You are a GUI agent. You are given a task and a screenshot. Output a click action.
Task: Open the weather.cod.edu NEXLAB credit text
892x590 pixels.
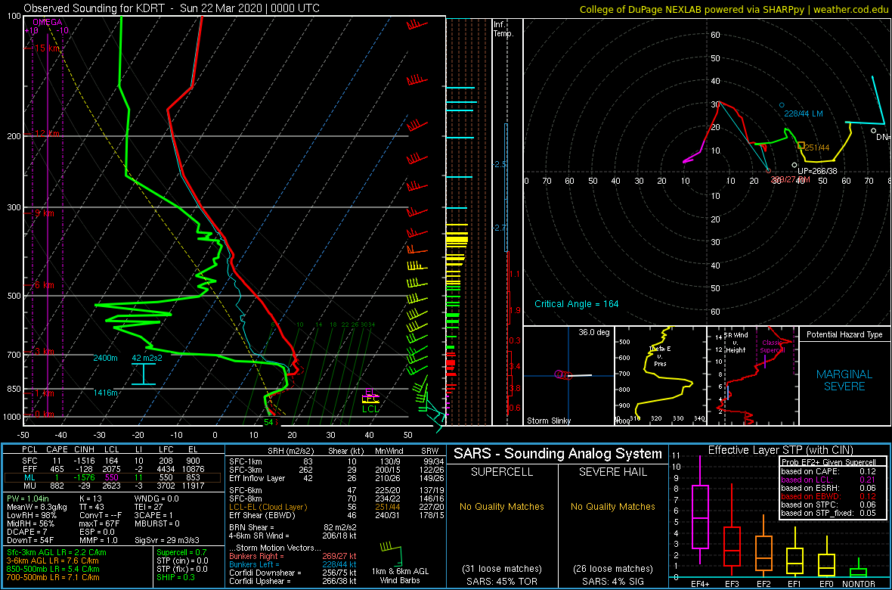[x=733, y=8]
